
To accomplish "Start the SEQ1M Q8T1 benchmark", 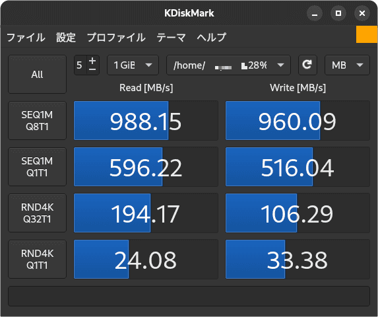I will pyautogui.click(x=37, y=120).
